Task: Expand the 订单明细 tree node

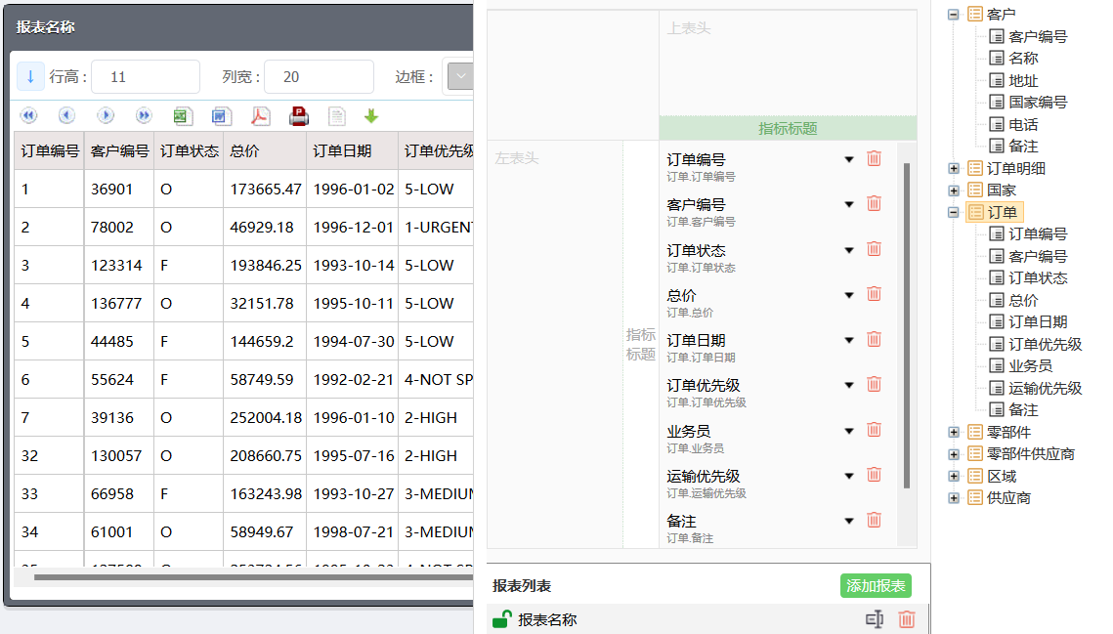Action: [x=954, y=168]
